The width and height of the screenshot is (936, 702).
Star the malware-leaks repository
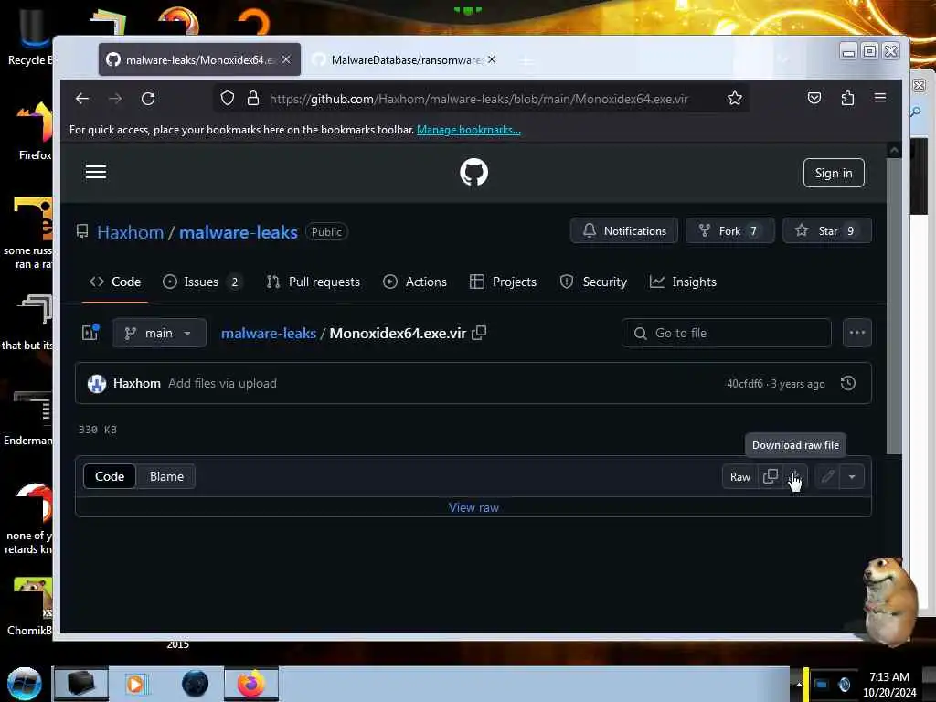click(826, 231)
